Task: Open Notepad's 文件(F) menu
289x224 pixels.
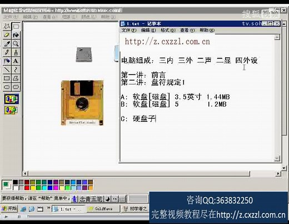Action: pos(129,30)
